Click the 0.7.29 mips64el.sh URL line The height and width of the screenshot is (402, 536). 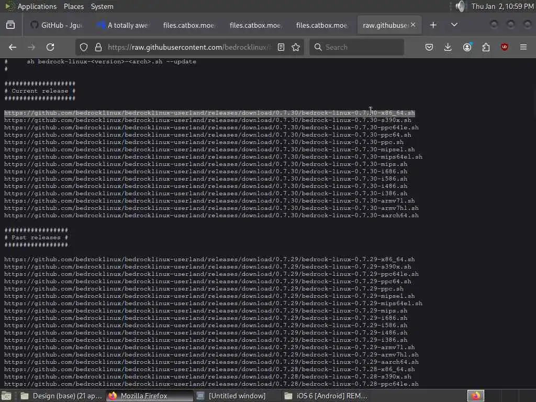tap(214, 303)
